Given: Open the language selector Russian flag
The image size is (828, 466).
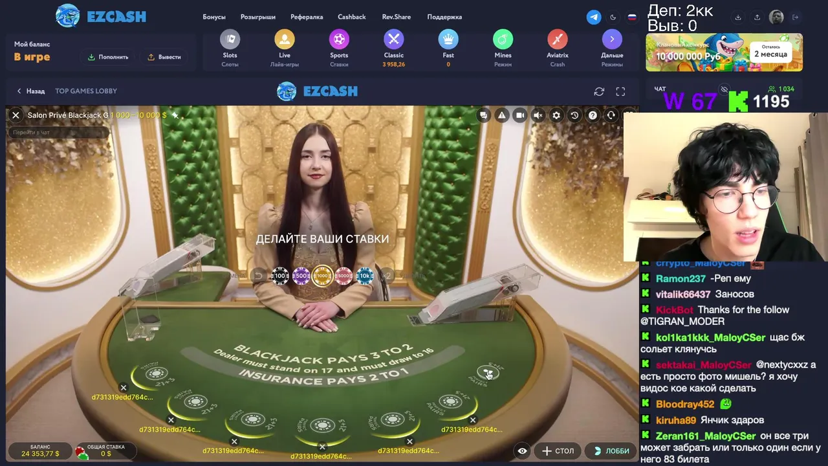Looking at the screenshot, I should click(x=632, y=17).
